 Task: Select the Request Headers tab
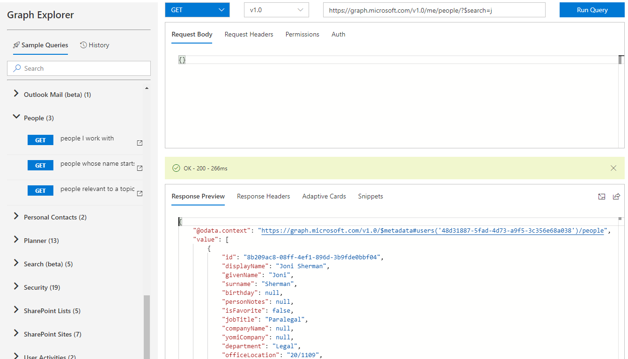[249, 35]
